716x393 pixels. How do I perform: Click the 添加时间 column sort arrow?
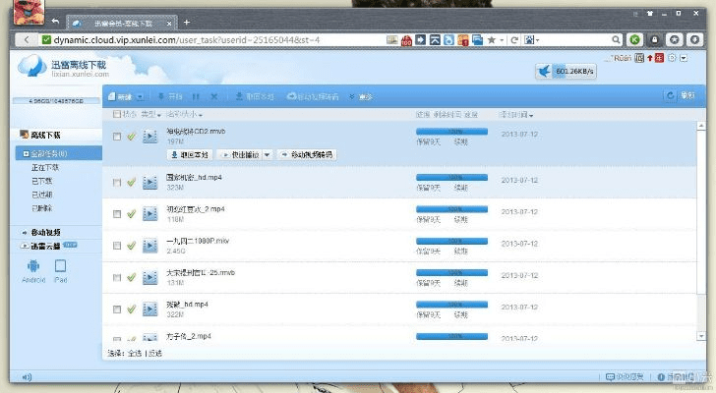533,115
